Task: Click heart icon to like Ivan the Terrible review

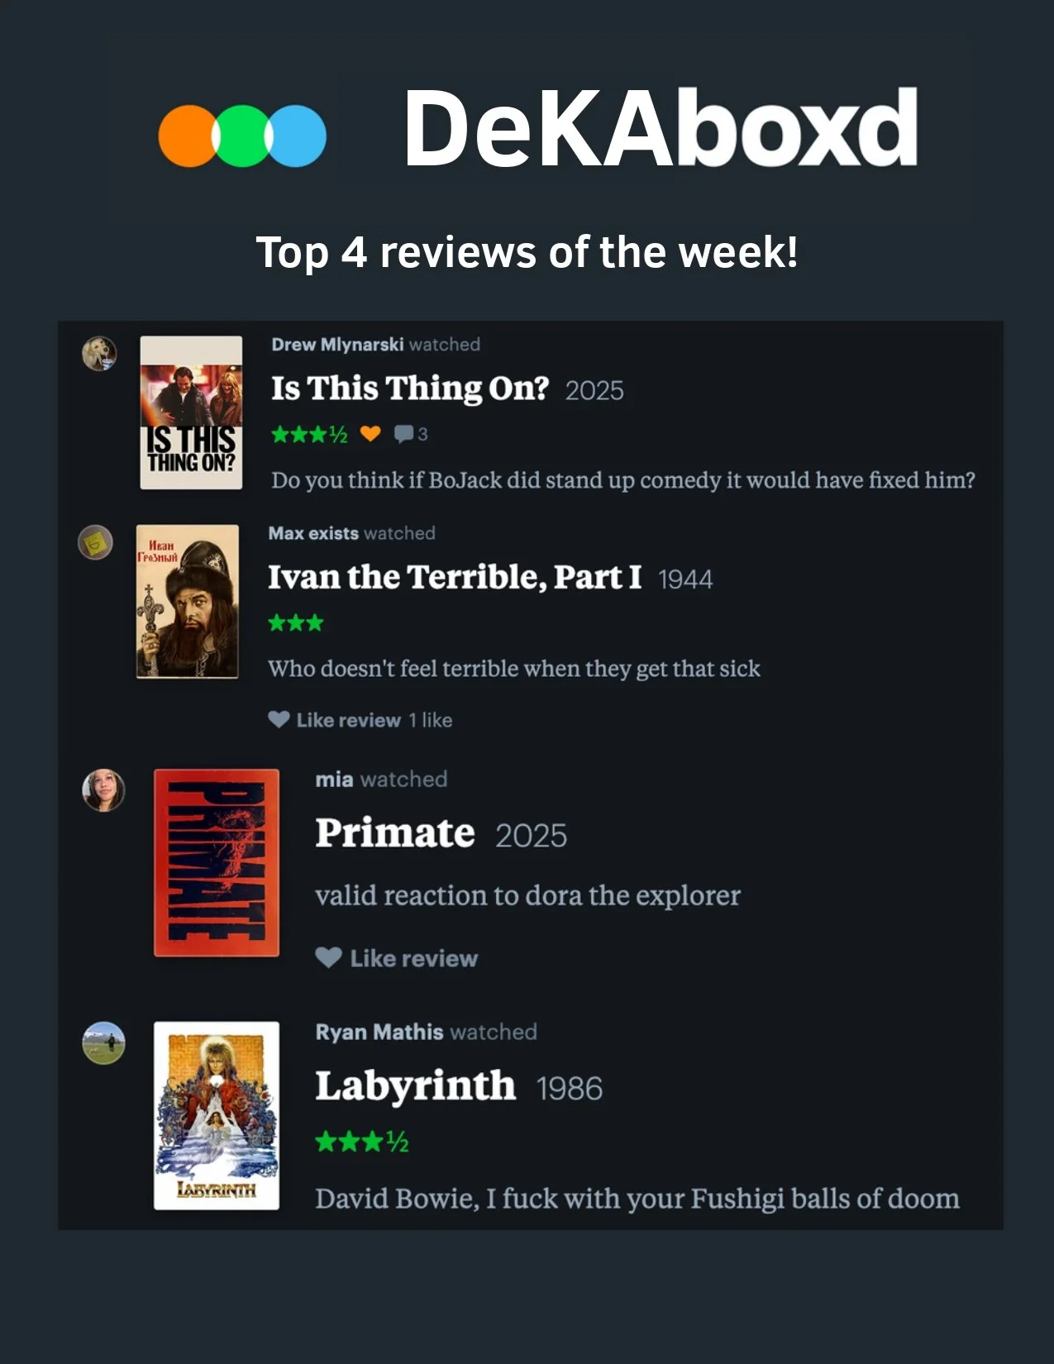Action: pos(279,719)
